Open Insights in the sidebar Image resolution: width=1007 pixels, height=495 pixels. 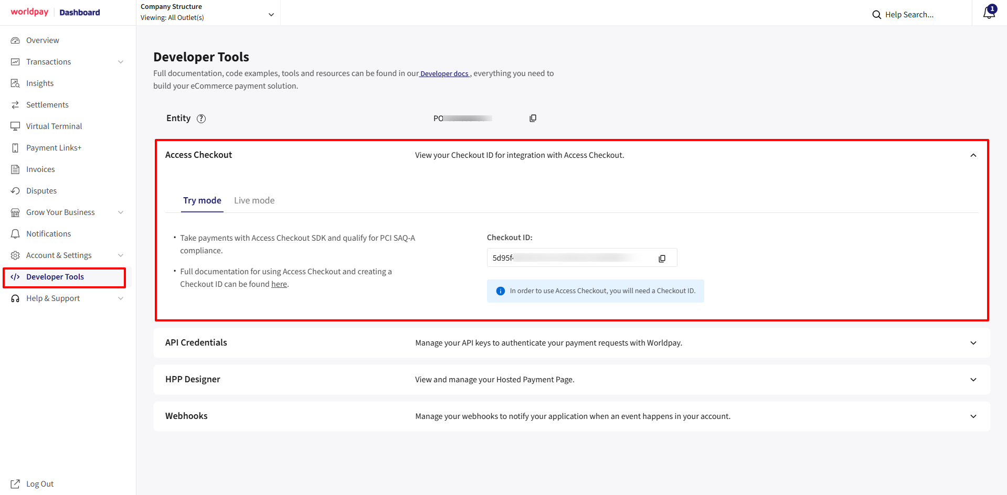click(x=40, y=83)
